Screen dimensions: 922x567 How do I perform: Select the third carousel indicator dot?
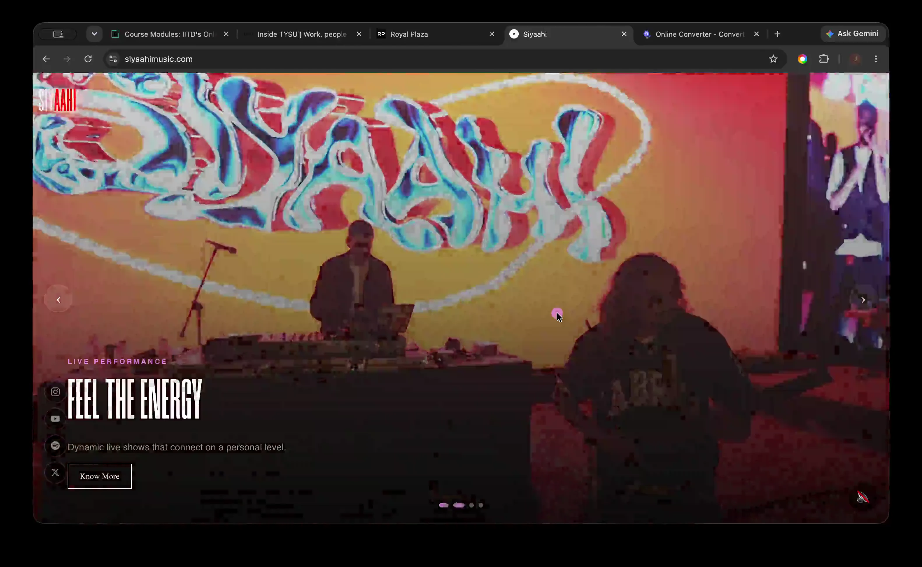click(x=472, y=505)
